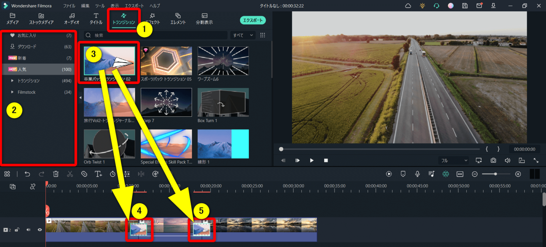The height and width of the screenshot is (247, 546).
Task: Click the voiceover microphone icon
Action: tap(417, 174)
